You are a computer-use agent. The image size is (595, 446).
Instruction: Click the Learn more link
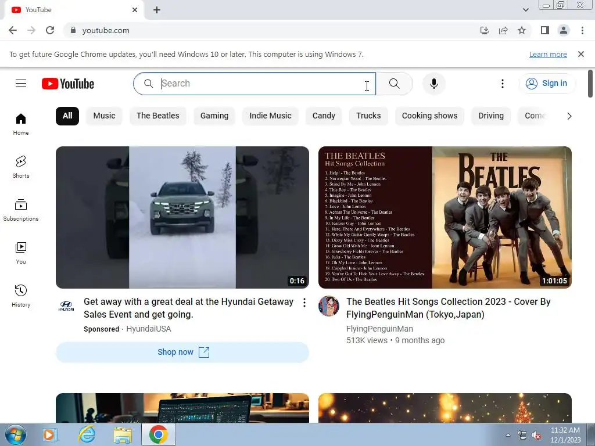point(548,54)
